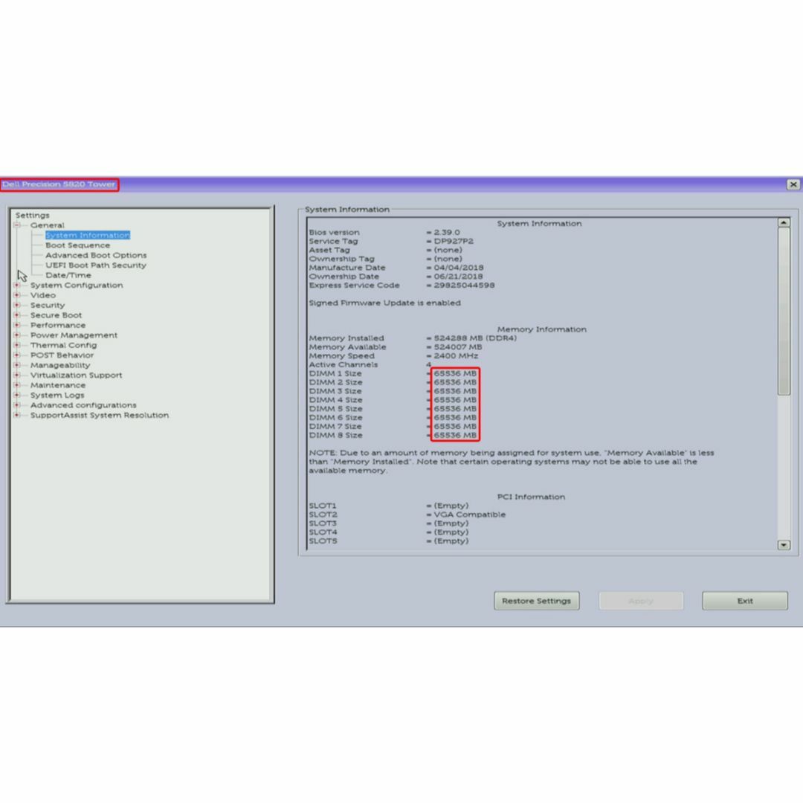The width and height of the screenshot is (803, 803).
Task: Click the 'Dell Precision 5820 Tower' window title
Action: [59, 184]
